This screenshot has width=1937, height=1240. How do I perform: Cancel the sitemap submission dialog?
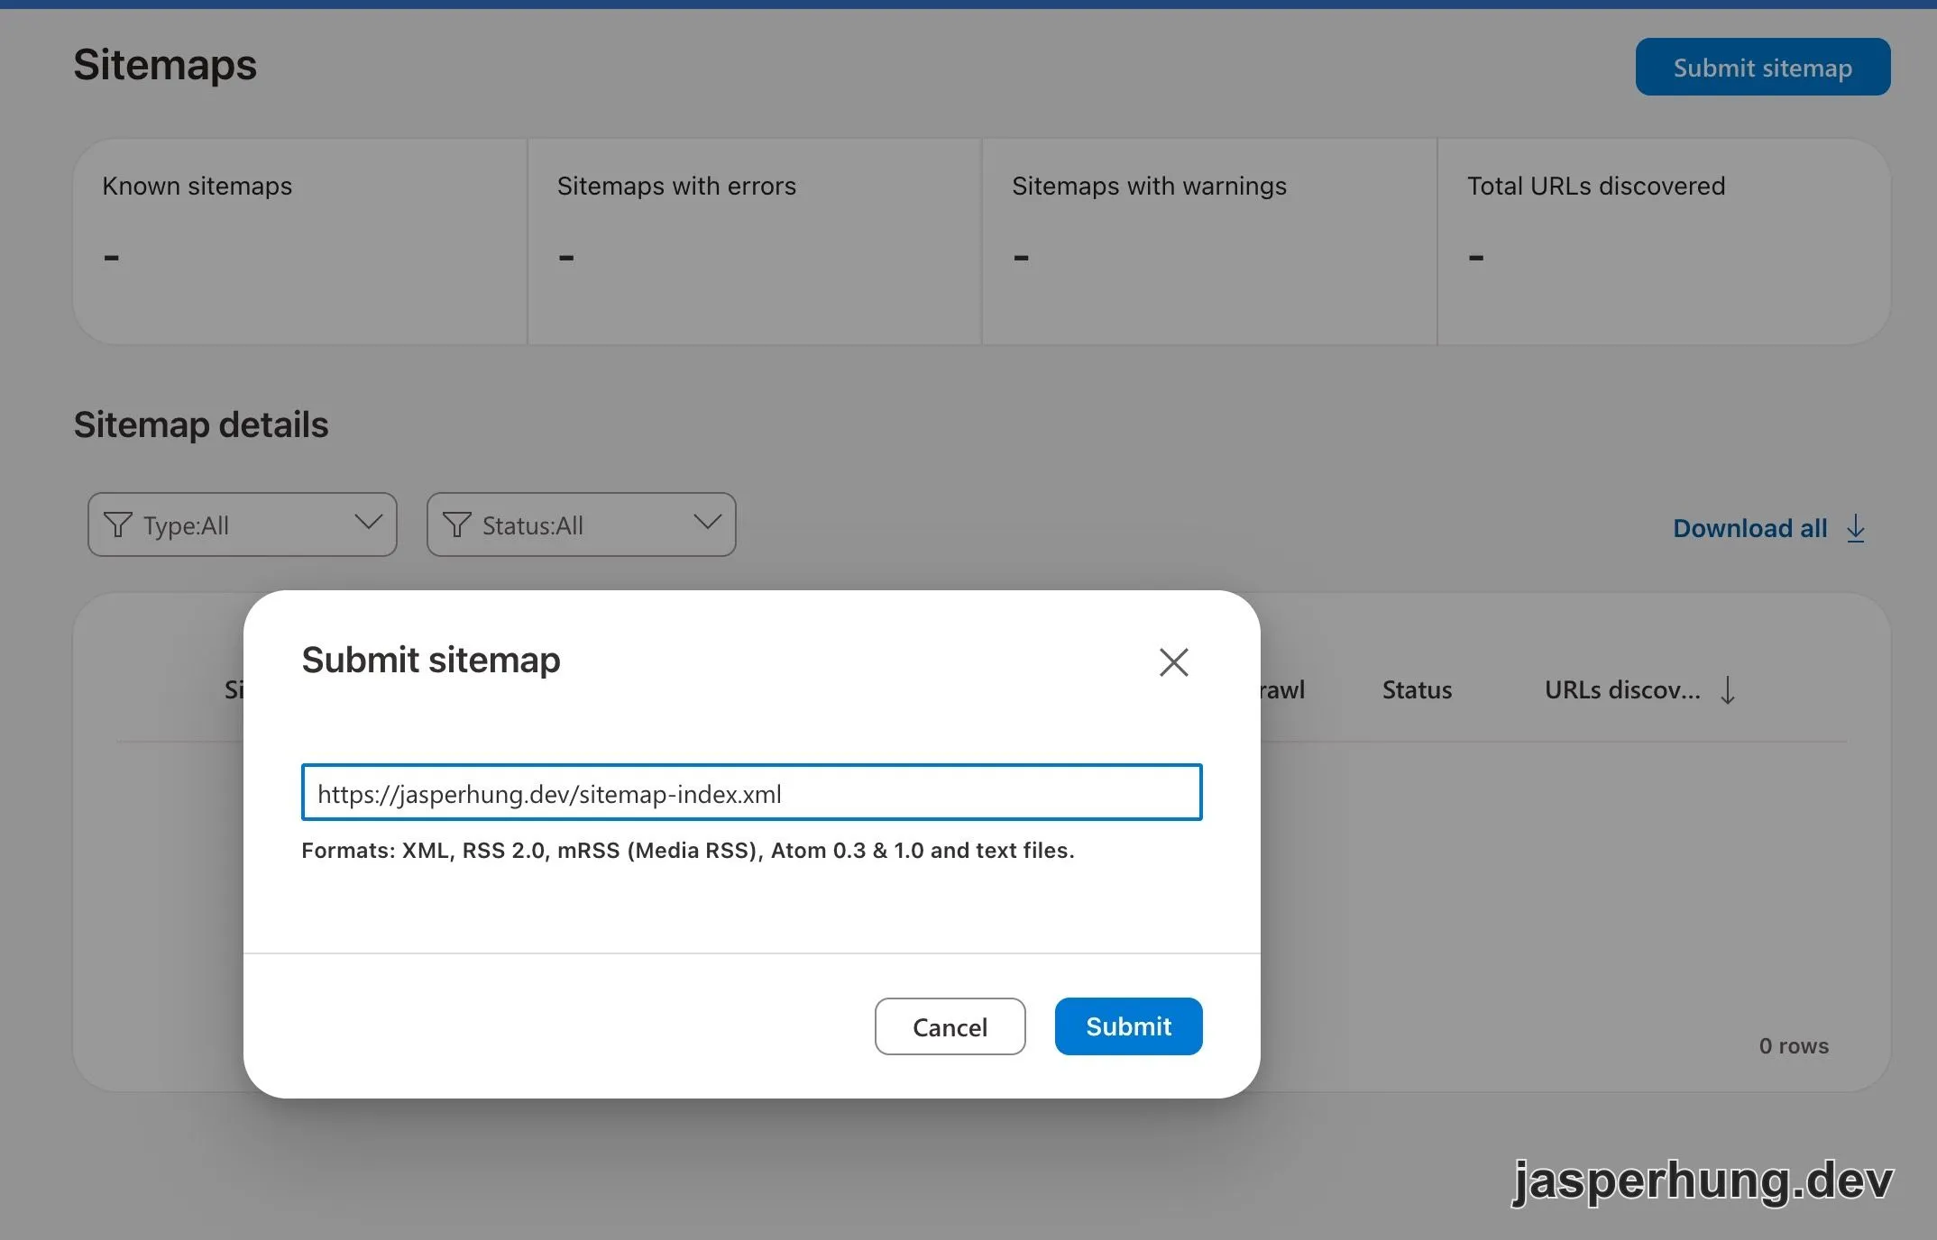950,1026
